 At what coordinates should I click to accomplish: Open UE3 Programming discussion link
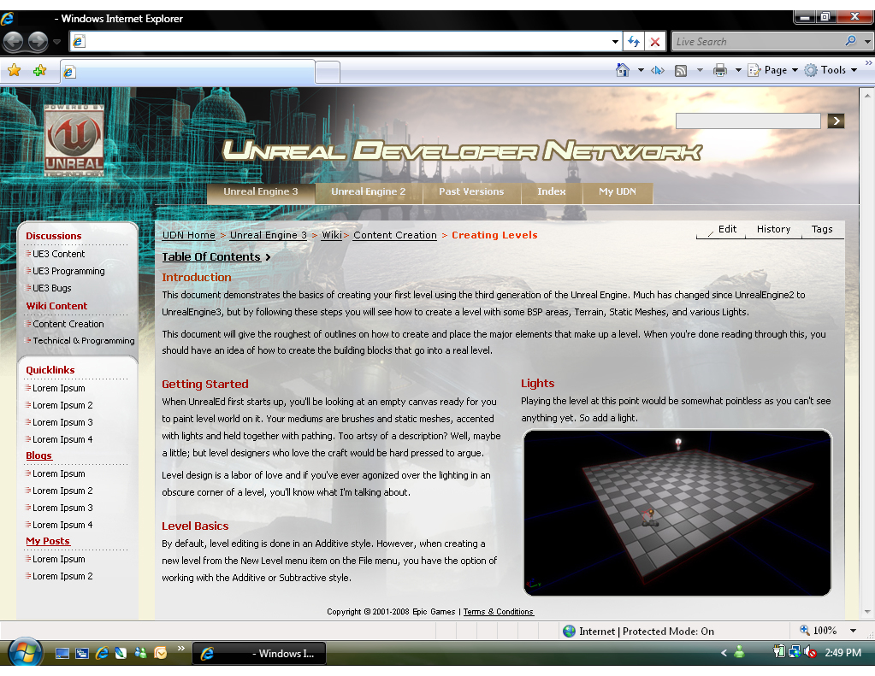pyautogui.click(x=68, y=271)
